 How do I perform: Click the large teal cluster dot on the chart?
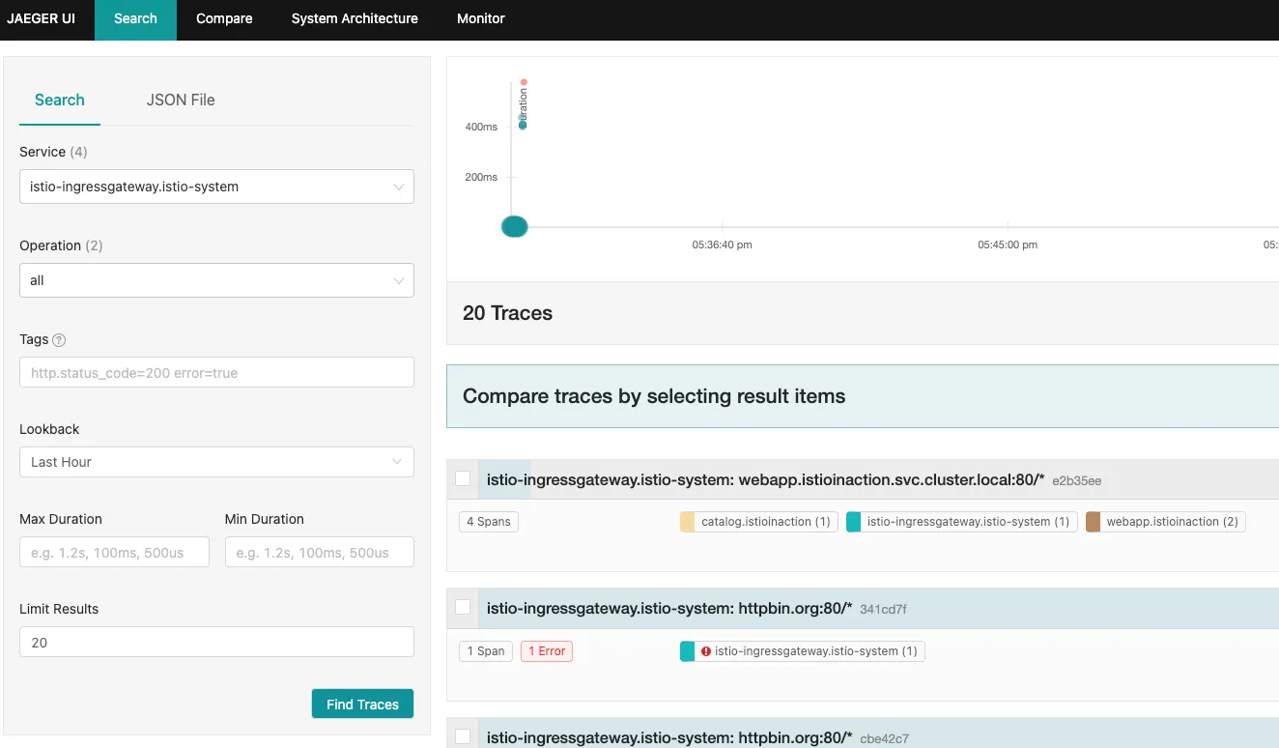(515, 226)
